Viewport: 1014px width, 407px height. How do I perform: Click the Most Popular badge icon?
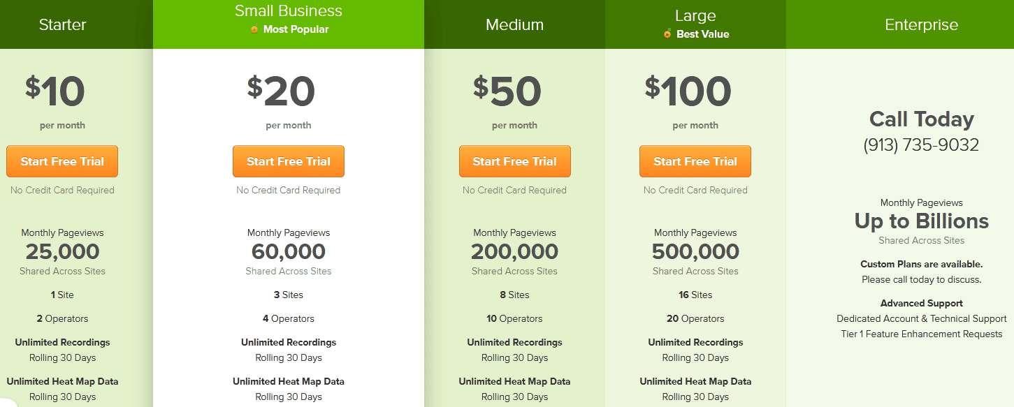coord(255,29)
